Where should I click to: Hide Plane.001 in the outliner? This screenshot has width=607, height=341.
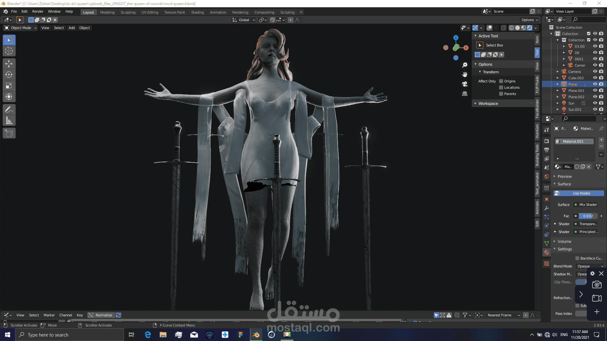(595, 91)
